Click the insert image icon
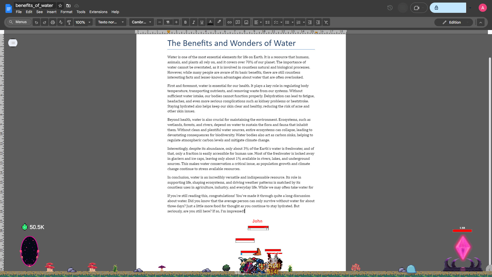492x277 pixels. pos(246,22)
